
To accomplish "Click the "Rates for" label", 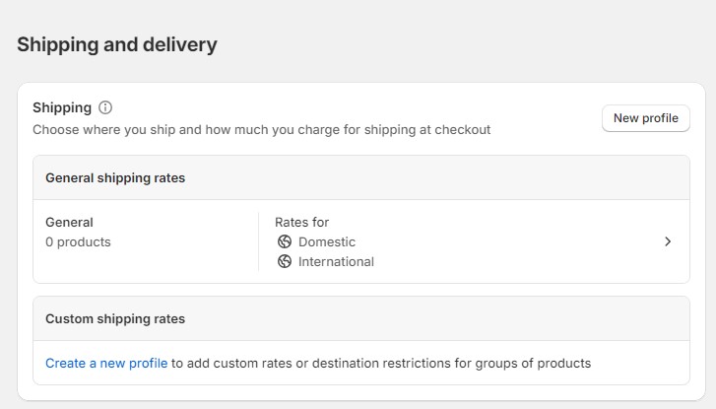I will [x=301, y=222].
